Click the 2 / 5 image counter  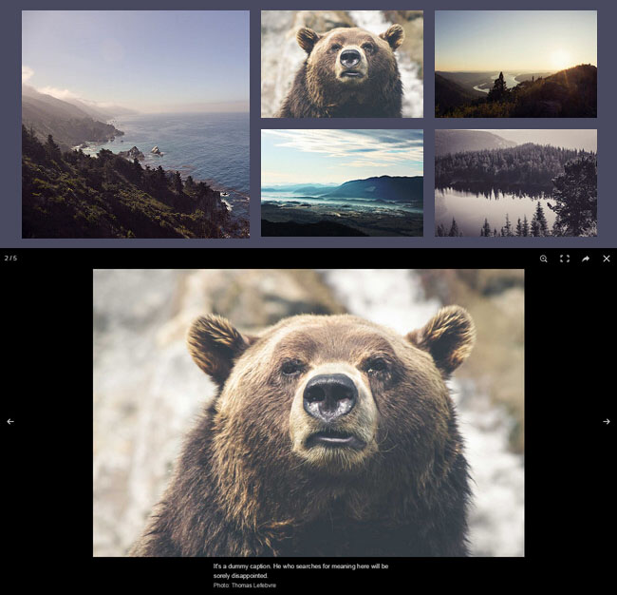pos(10,259)
